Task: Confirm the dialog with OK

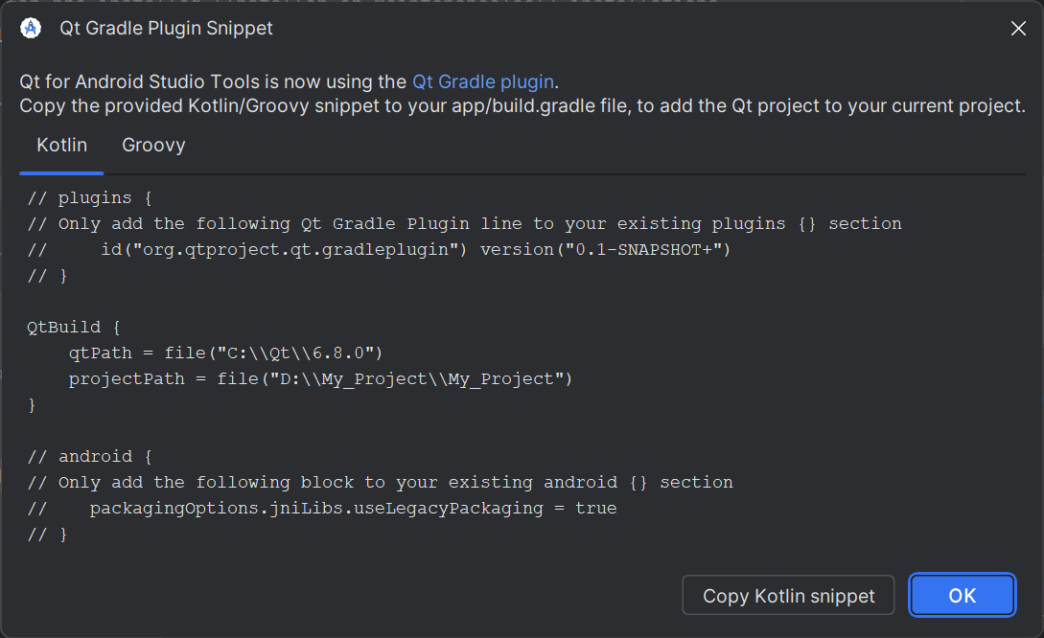Action: coord(962,595)
